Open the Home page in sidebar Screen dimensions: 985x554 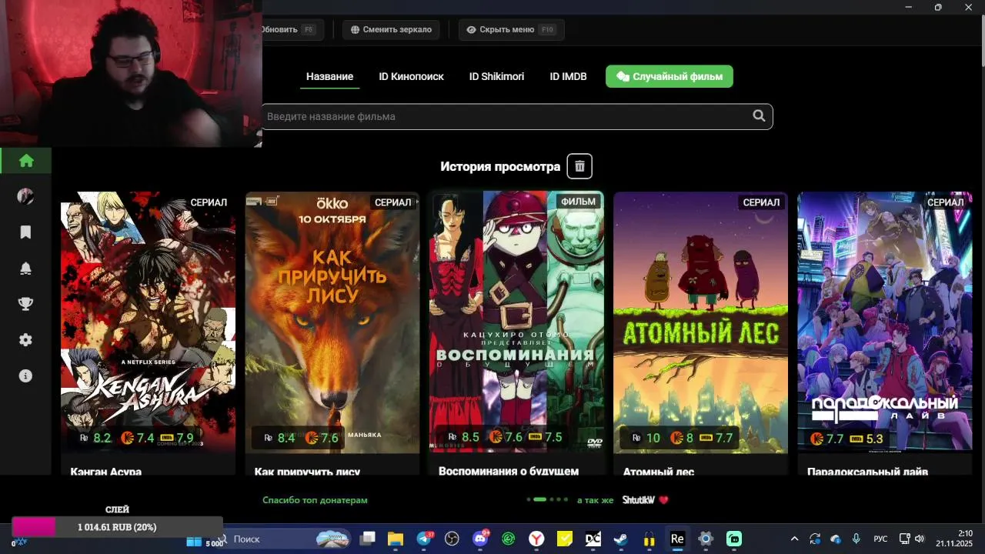click(x=26, y=161)
